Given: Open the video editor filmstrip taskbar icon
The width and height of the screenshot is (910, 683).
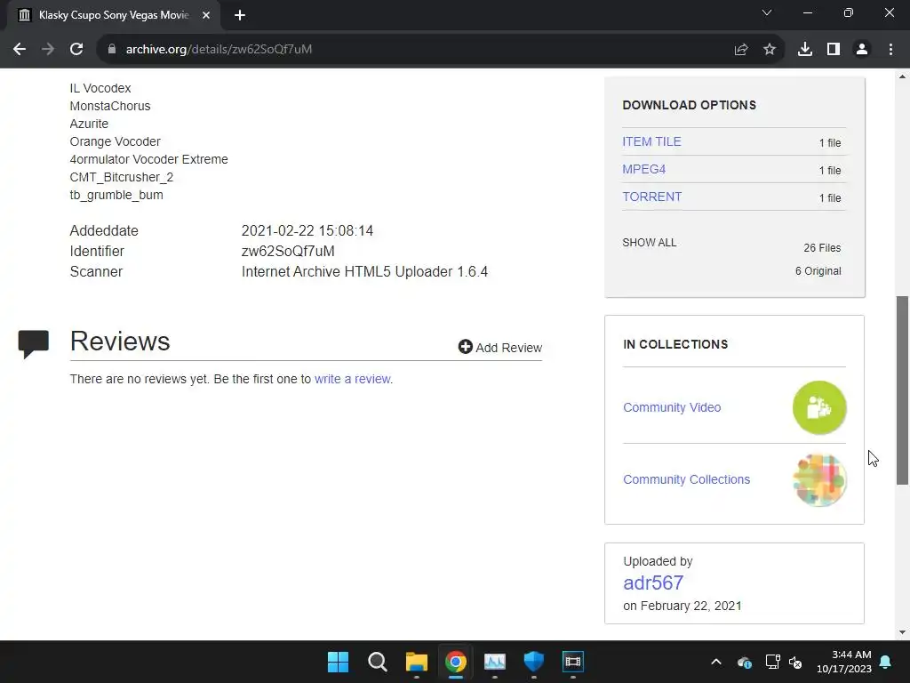Looking at the screenshot, I should [573, 662].
